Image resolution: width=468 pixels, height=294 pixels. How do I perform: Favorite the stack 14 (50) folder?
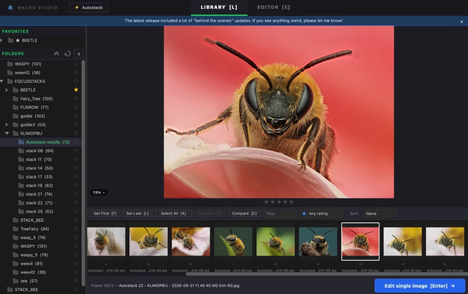(76, 168)
